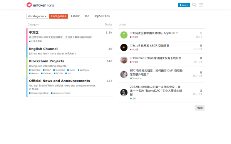The width and height of the screenshot is (231, 144).
Task: Open the Tokenlon subcategory under Blockchain Projects
Action: 35,70
